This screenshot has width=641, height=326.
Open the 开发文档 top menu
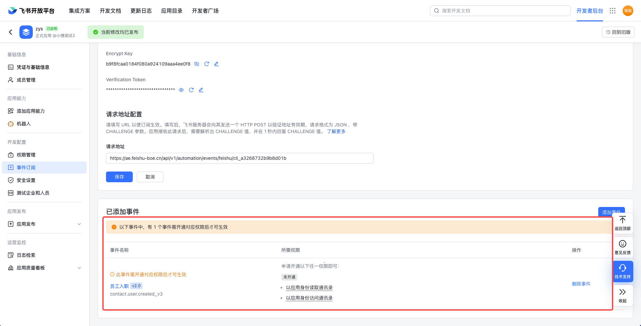[110, 11]
